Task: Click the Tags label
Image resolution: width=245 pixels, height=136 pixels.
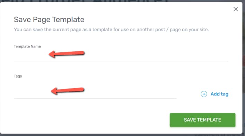Action: click(x=18, y=76)
